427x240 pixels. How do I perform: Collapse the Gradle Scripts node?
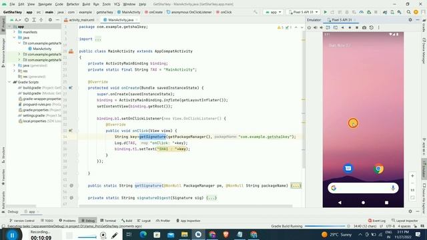[9, 82]
